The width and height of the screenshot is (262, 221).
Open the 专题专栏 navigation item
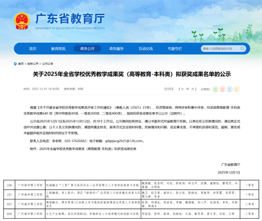pos(175,49)
